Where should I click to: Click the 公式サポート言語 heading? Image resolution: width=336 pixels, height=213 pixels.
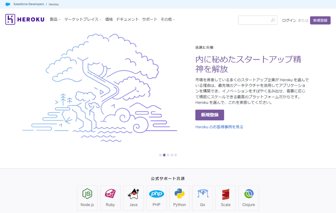point(168,178)
